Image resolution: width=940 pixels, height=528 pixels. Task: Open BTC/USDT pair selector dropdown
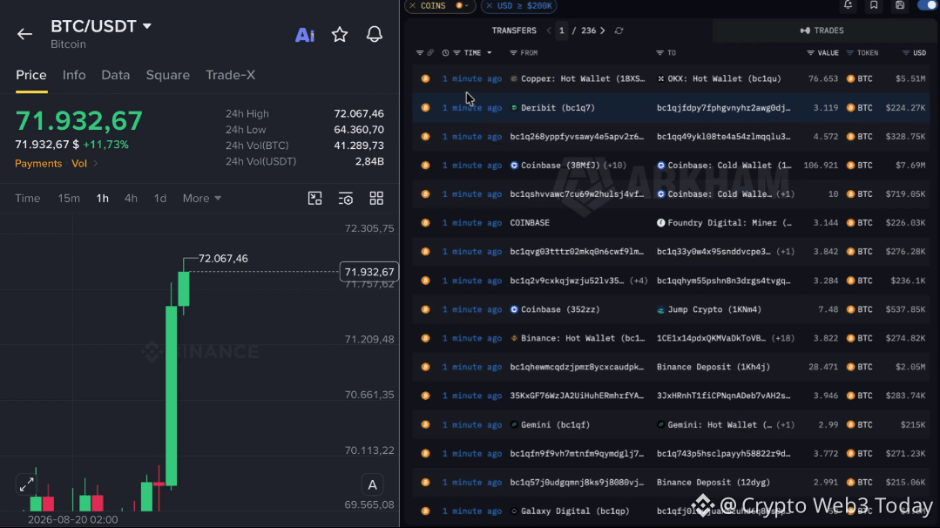click(147, 26)
